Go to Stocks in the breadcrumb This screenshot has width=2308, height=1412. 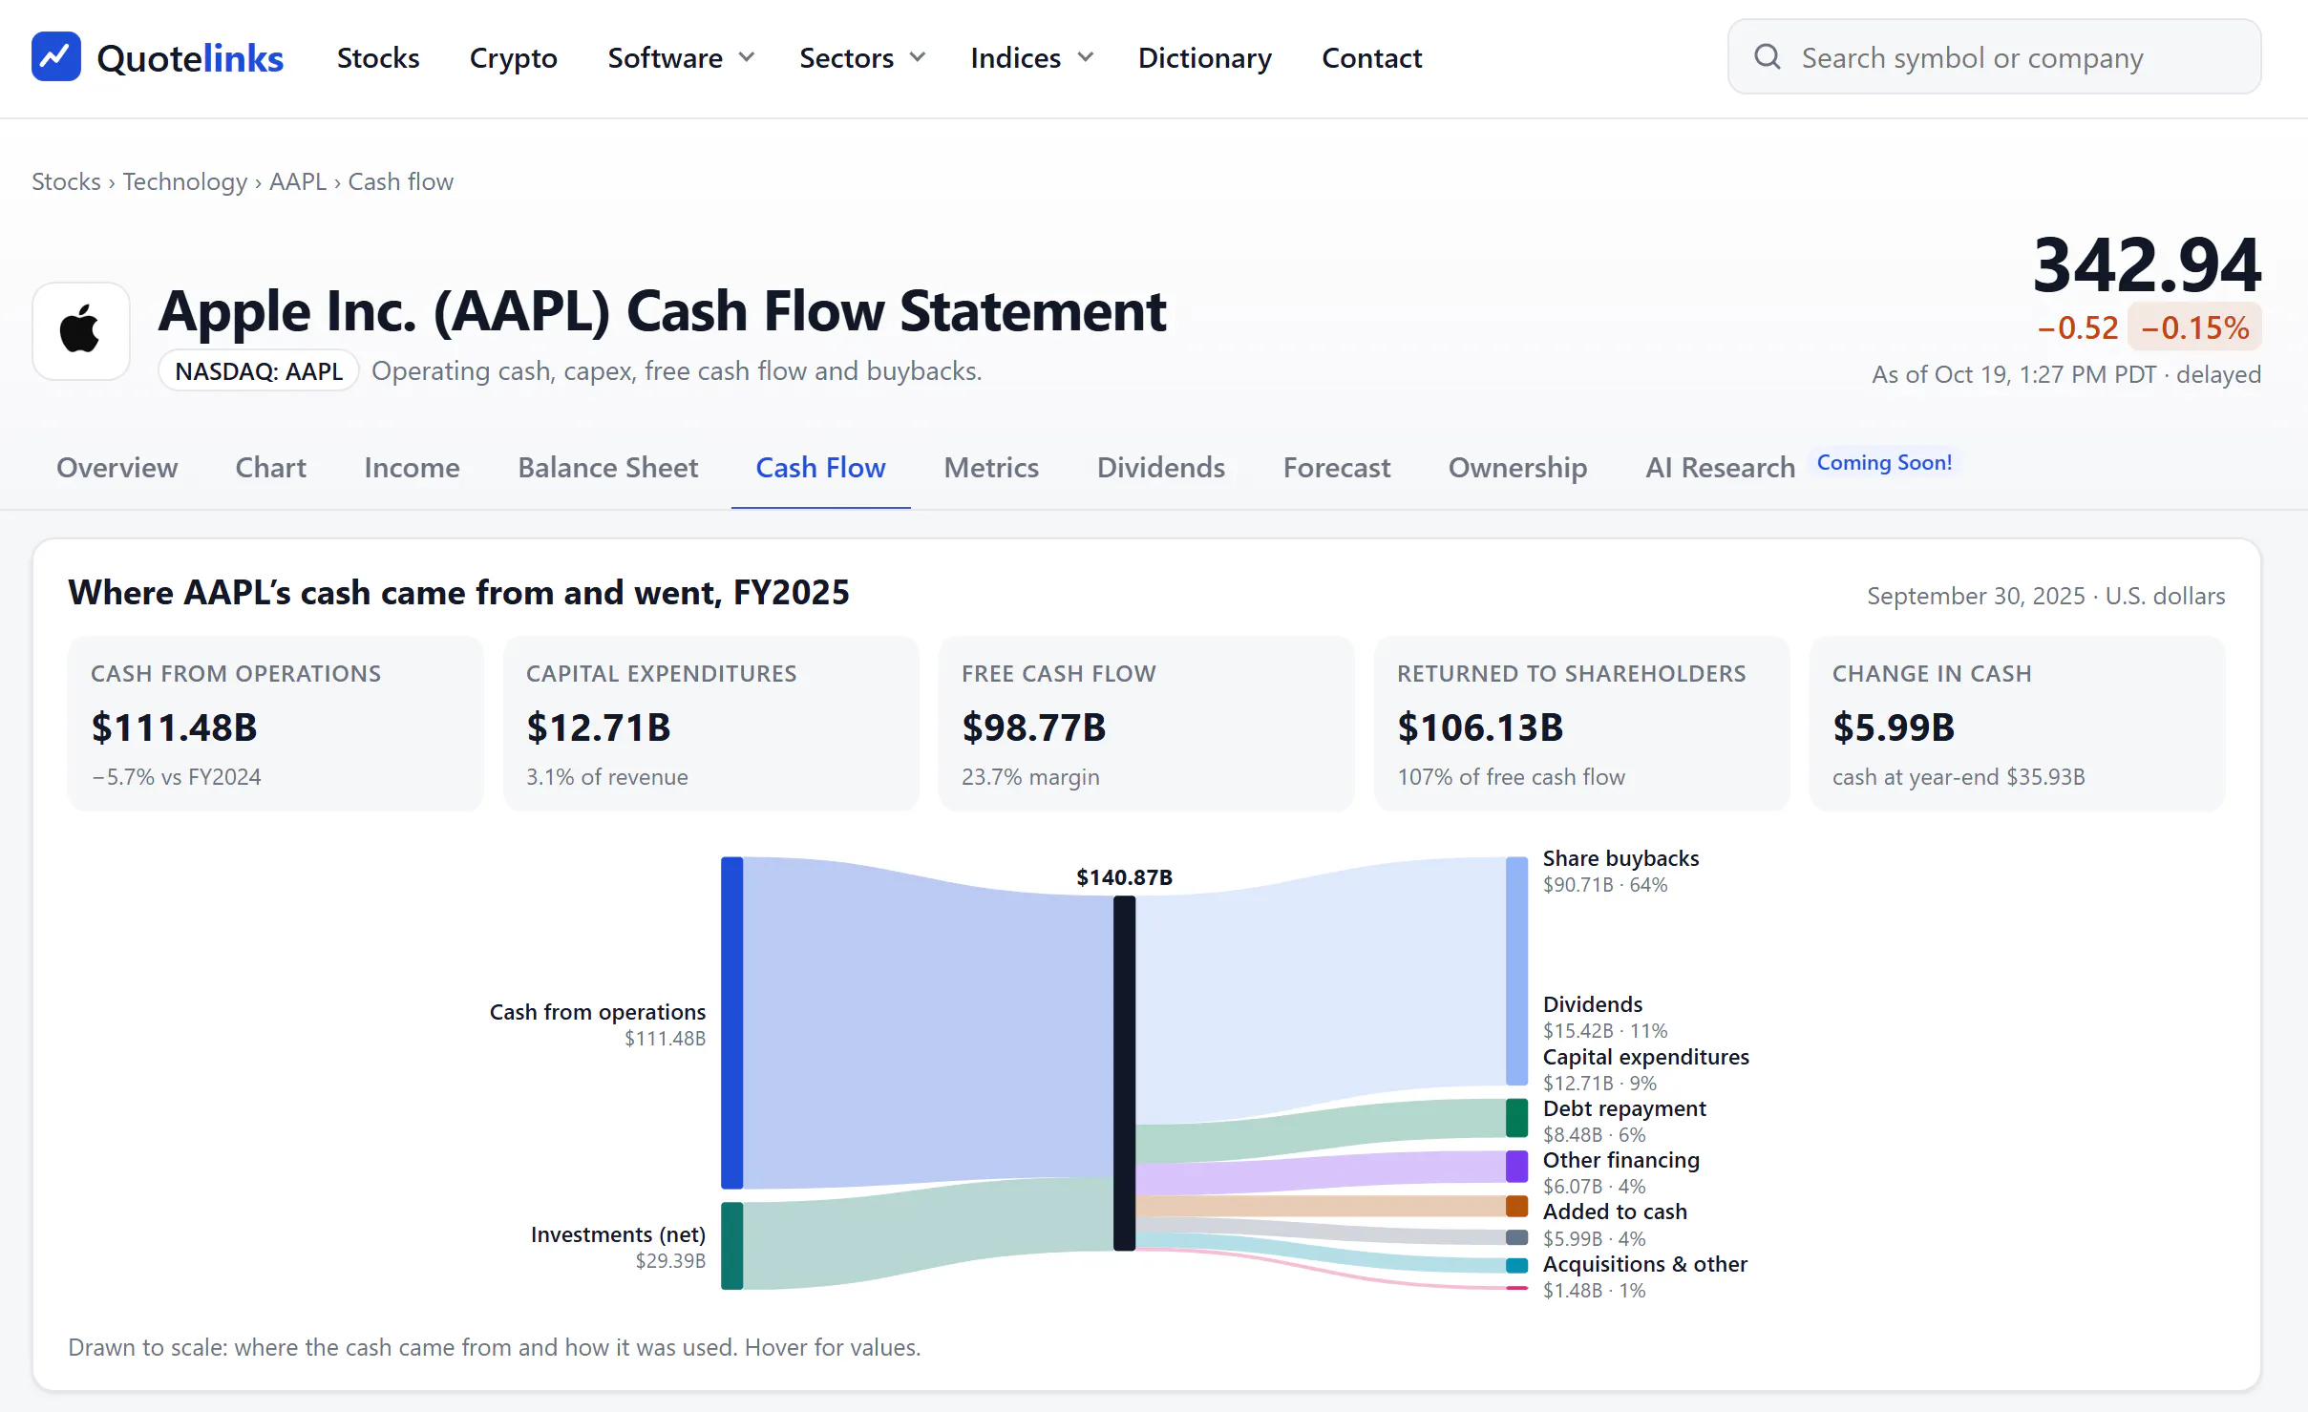tap(66, 181)
